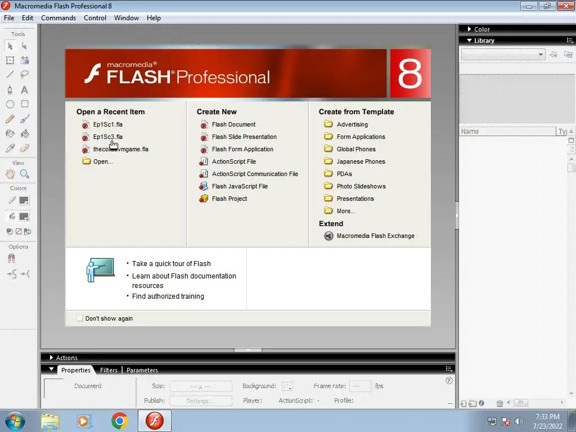Click the pin current library icon

pos(553,55)
